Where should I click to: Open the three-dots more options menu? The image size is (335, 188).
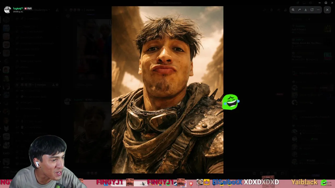point(318,10)
